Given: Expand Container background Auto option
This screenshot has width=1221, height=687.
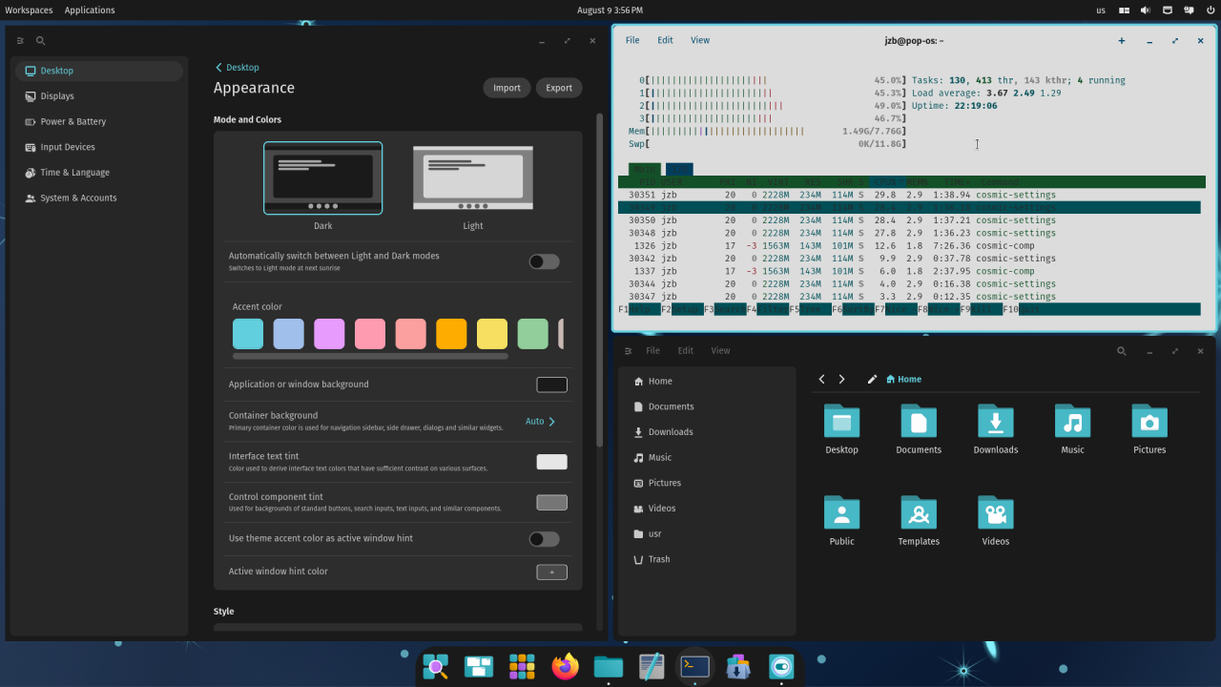Looking at the screenshot, I should [x=540, y=422].
